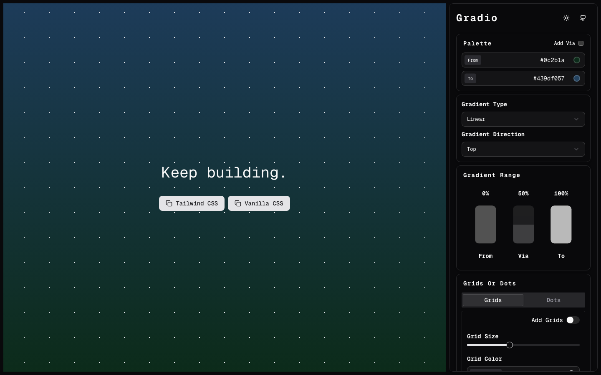Click copy icon on Vanilla CSS button
Screen dimensions: 601x375
pos(238,203)
